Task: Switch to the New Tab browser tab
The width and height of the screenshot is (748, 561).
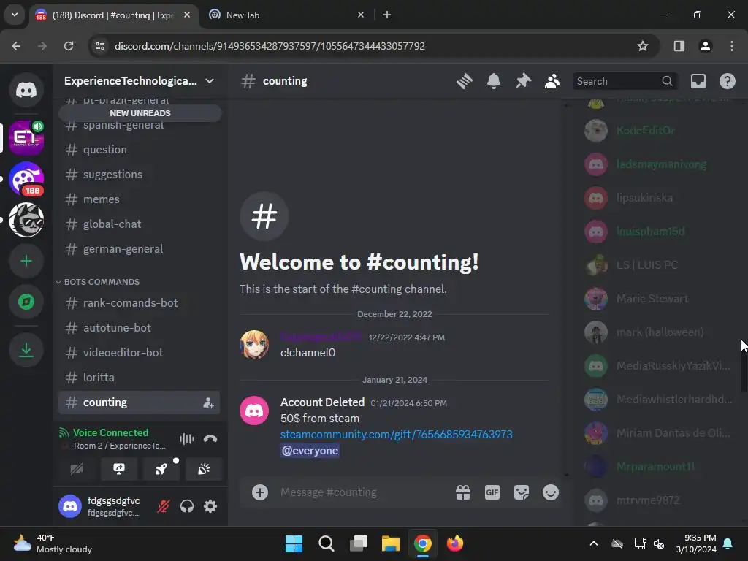Action: point(286,15)
